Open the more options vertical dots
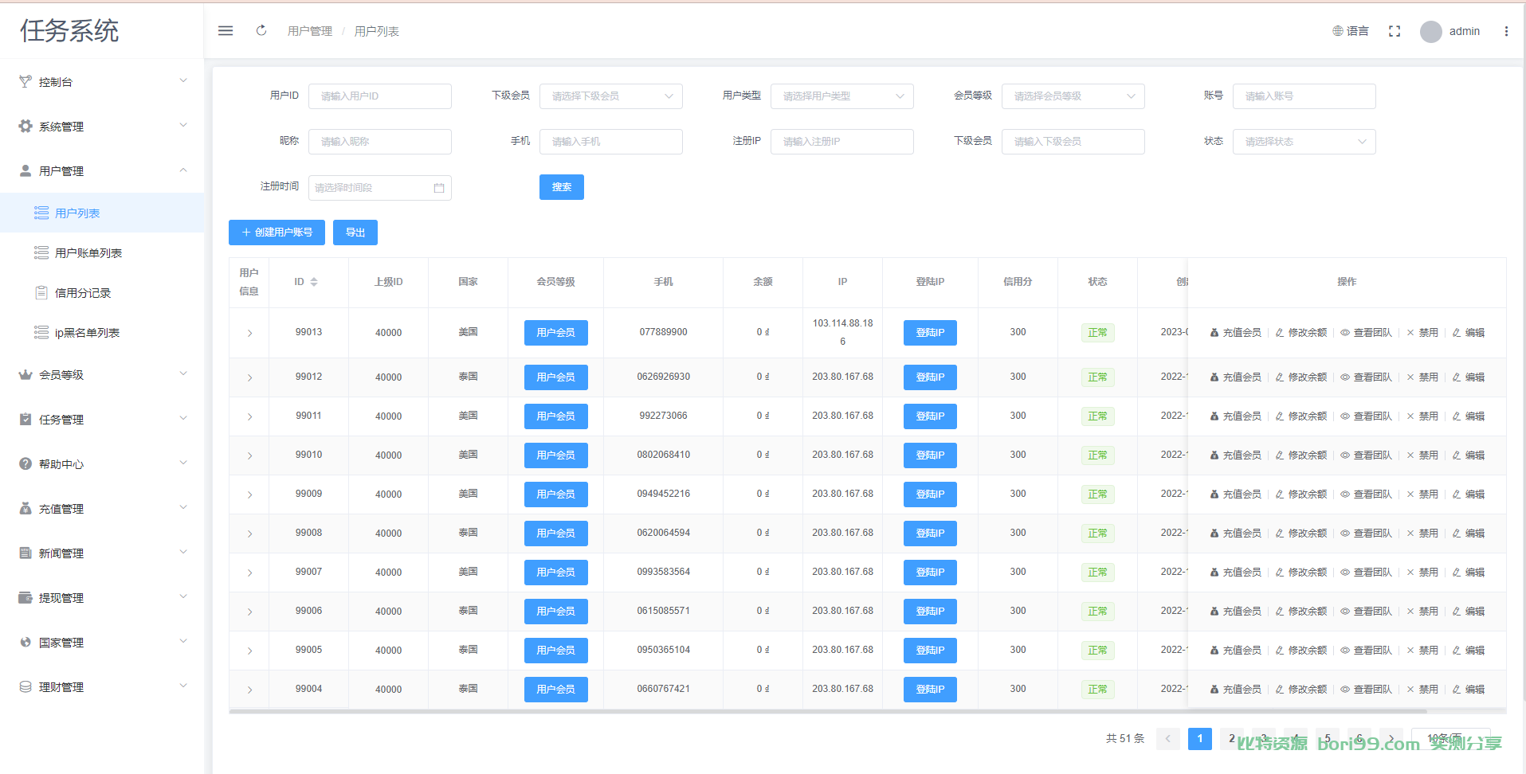Viewport: 1526px width, 774px height. tap(1506, 31)
